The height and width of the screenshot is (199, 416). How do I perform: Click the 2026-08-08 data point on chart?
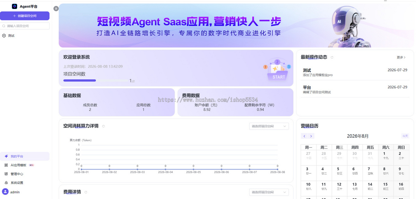point(278,169)
